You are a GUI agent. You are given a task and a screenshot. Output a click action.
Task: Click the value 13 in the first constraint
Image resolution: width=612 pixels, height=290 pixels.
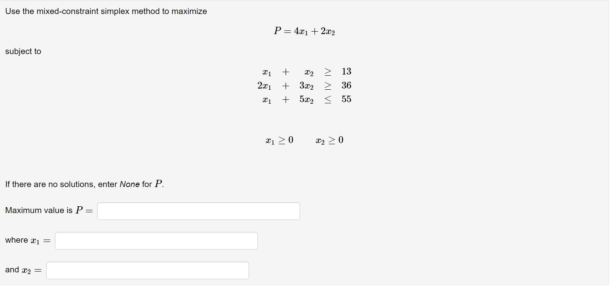pos(347,72)
